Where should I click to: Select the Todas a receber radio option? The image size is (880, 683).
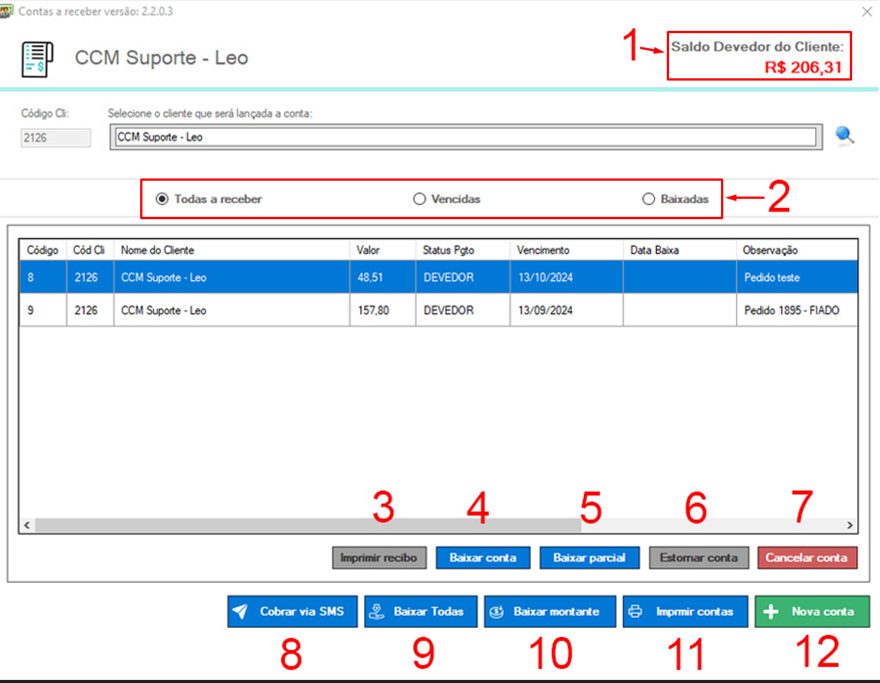161,200
